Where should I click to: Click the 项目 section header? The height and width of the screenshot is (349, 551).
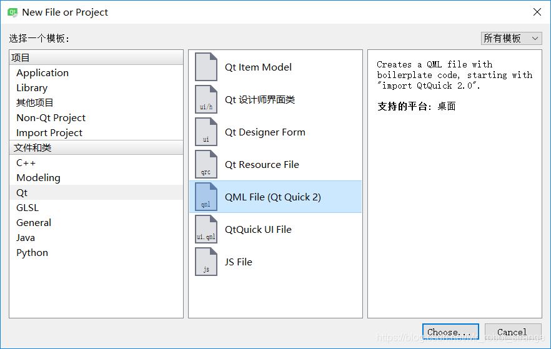click(x=96, y=57)
